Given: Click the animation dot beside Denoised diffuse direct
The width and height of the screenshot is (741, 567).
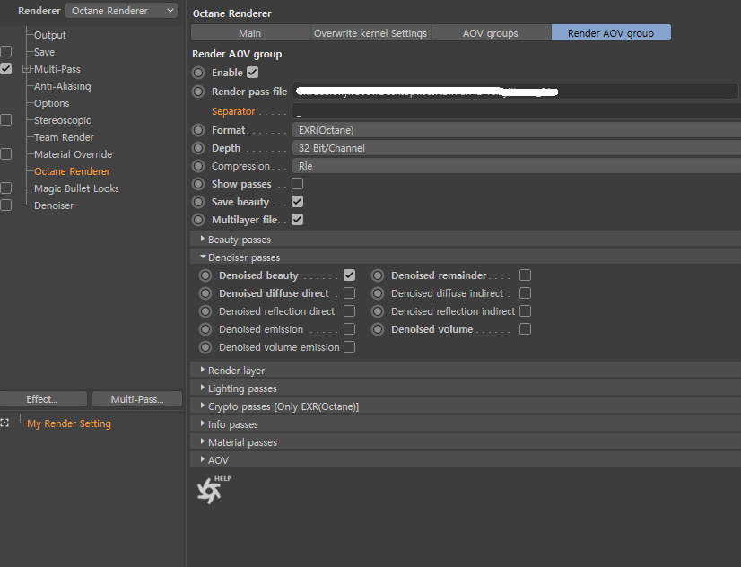Looking at the screenshot, I should tap(205, 293).
